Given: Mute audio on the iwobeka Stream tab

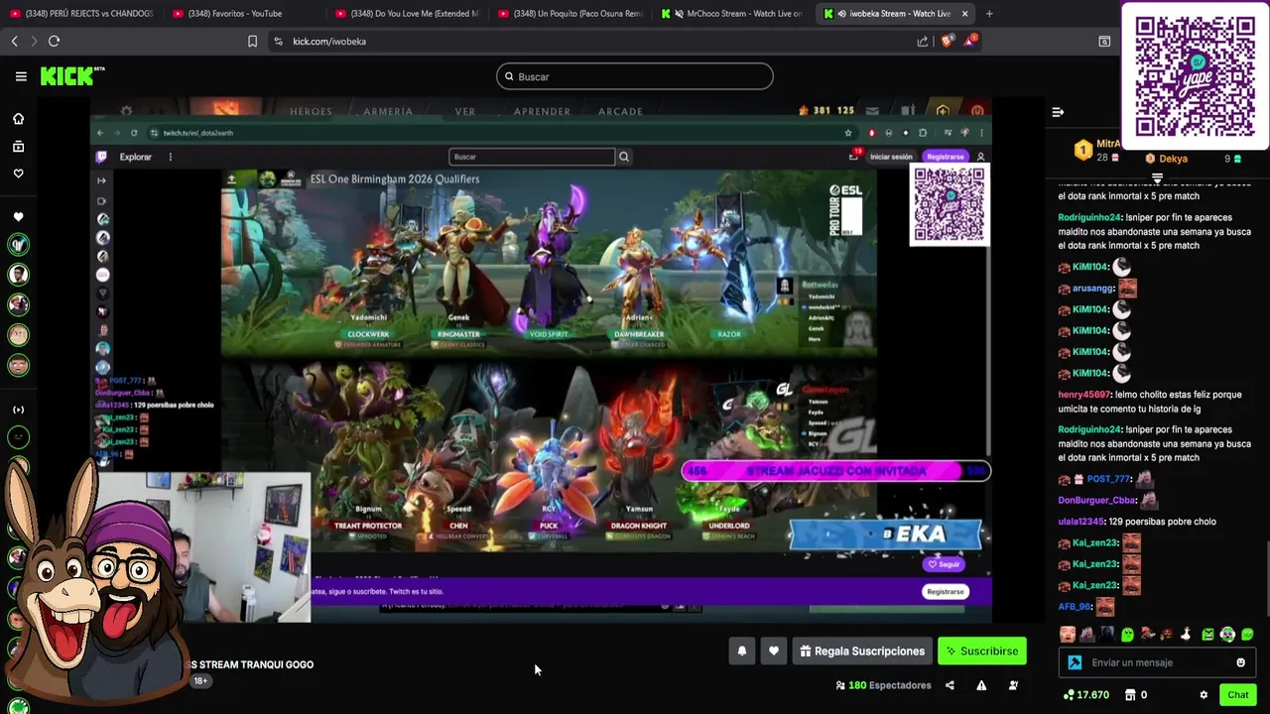Looking at the screenshot, I should tap(841, 14).
